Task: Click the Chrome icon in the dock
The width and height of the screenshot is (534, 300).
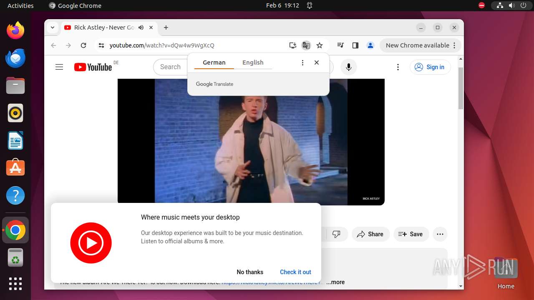Action: (x=15, y=230)
